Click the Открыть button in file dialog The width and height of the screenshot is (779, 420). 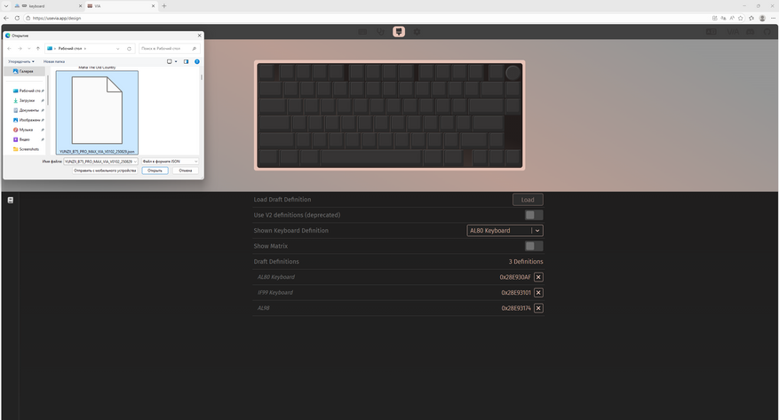coord(155,170)
